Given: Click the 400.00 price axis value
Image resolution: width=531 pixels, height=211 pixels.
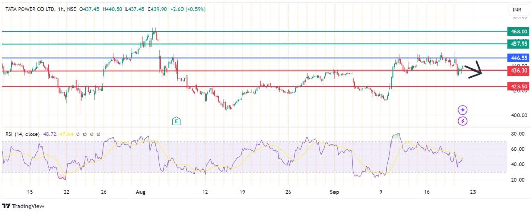Looking at the screenshot, I should point(520,116).
